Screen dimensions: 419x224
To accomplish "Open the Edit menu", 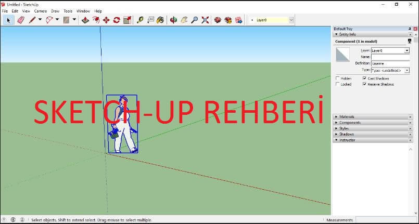I will pos(15,11).
